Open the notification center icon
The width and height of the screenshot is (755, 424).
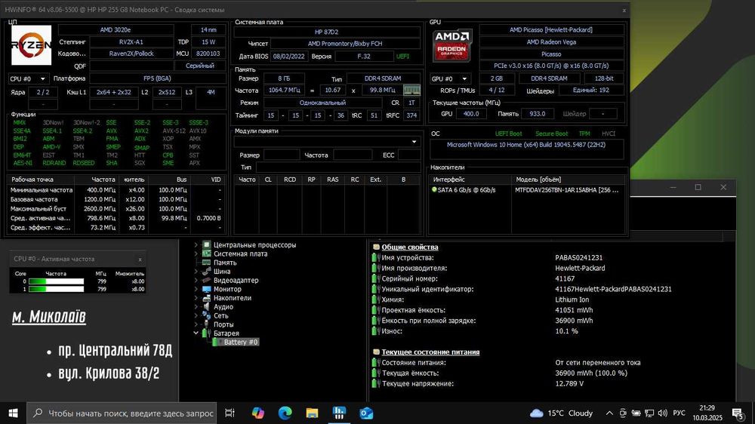(738, 413)
